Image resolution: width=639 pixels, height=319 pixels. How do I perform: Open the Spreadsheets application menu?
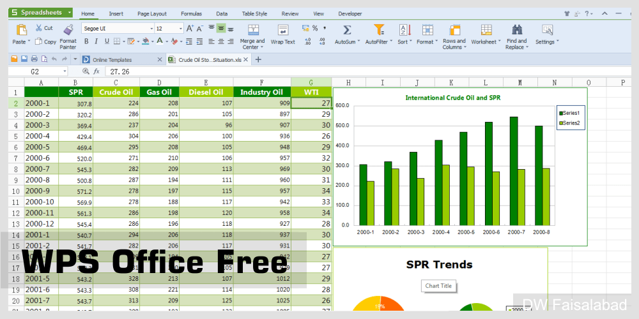(x=41, y=13)
